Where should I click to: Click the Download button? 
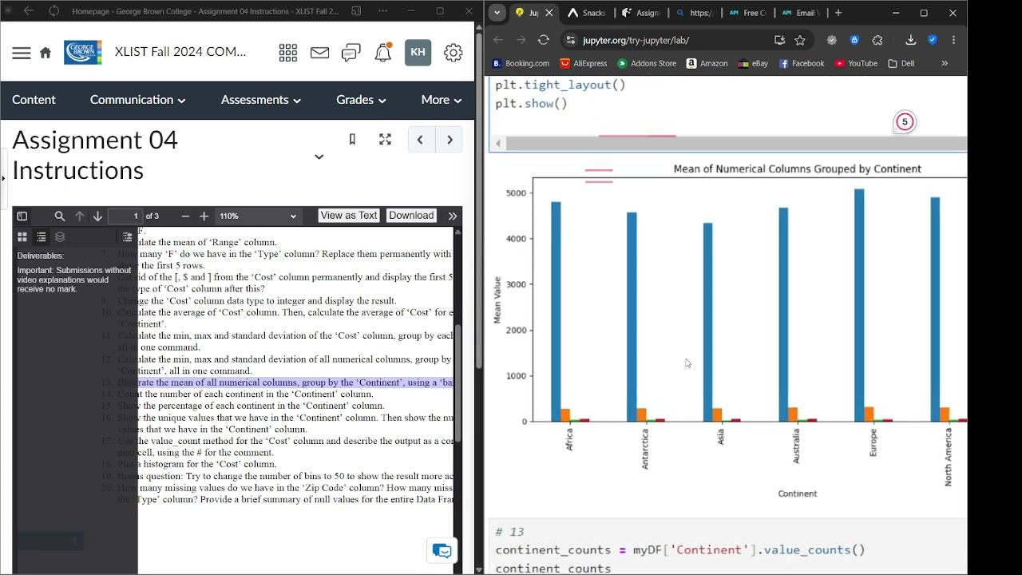[411, 216]
